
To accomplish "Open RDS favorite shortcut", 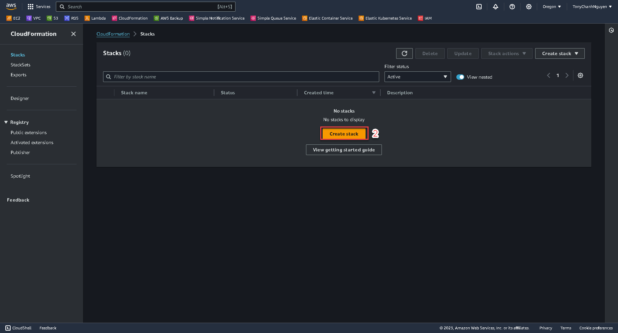I will click(x=72, y=18).
